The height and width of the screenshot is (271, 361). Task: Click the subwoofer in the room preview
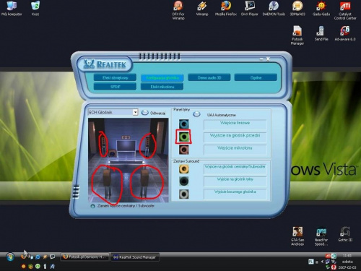point(112,153)
